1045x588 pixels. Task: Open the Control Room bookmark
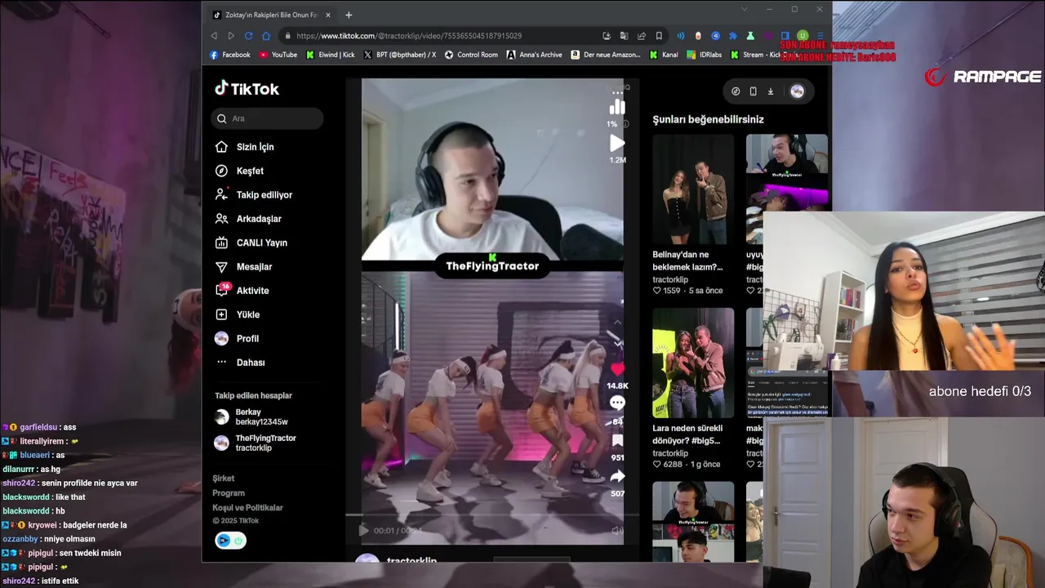point(471,55)
